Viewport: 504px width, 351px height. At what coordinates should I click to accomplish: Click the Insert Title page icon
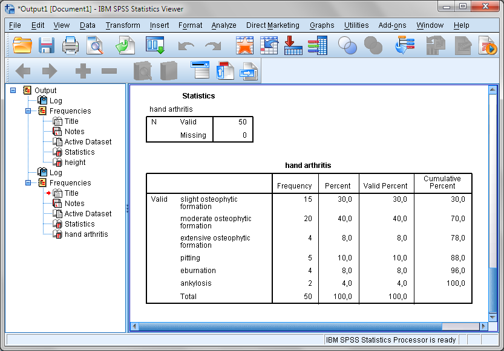click(225, 70)
